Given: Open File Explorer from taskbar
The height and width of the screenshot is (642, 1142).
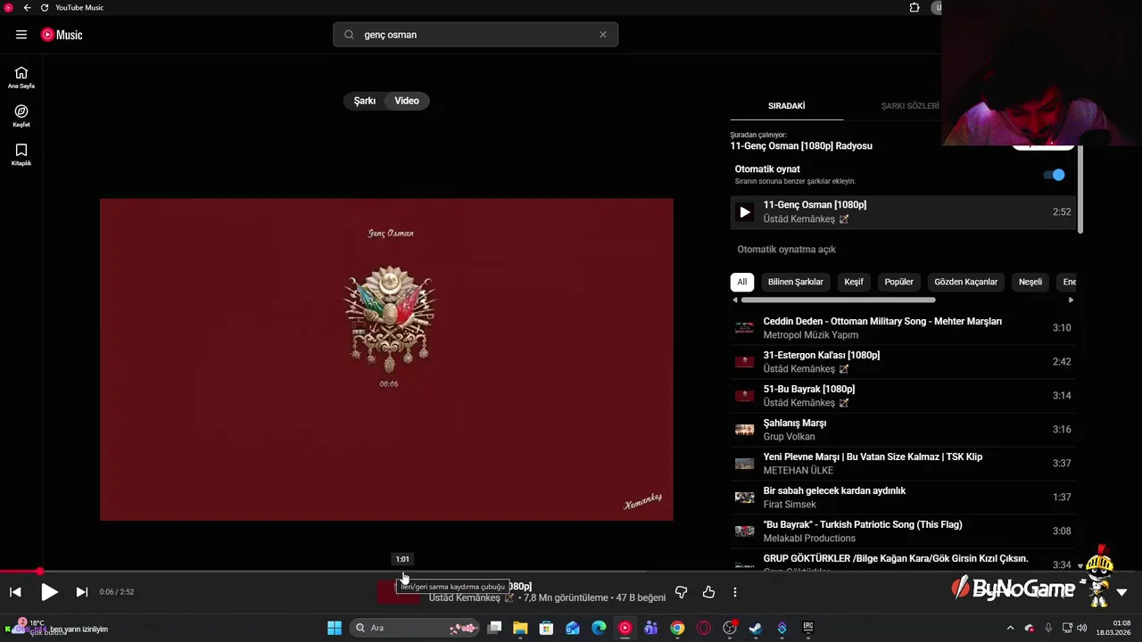Looking at the screenshot, I should [520, 628].
